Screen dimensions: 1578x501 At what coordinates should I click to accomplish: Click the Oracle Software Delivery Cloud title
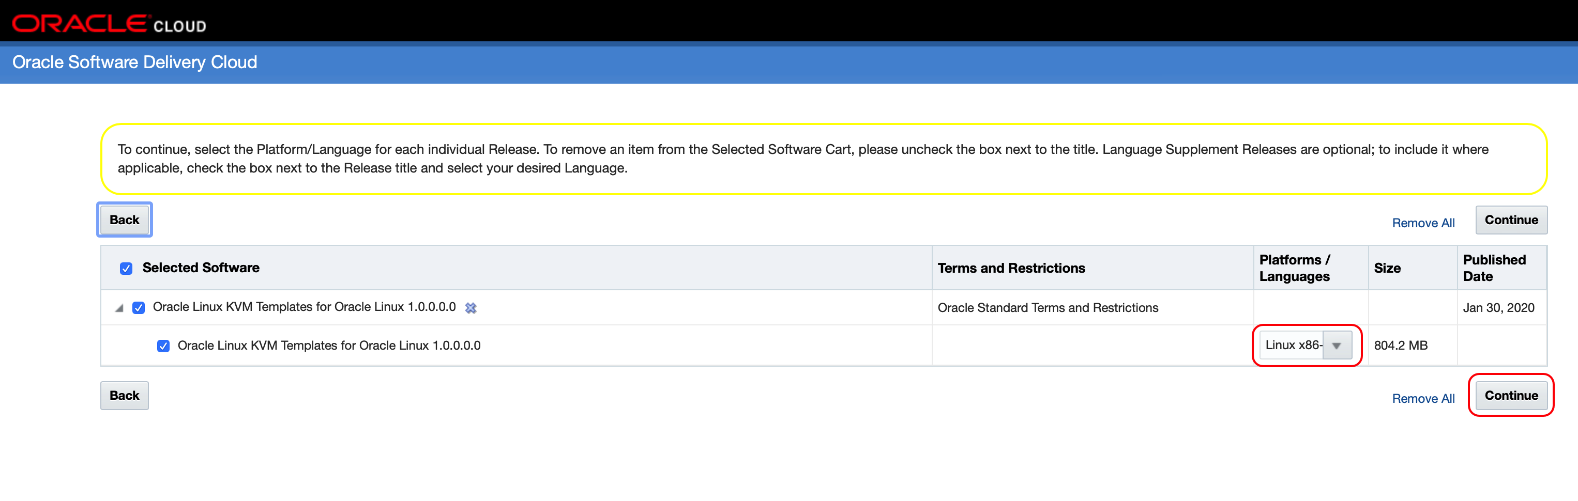(135, 62)
